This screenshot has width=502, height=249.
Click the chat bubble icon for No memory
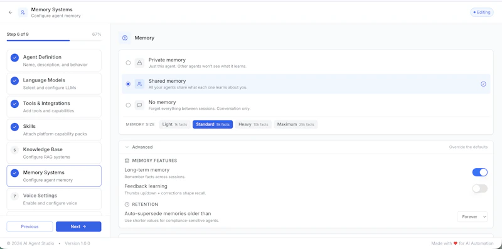coord(139,105)
